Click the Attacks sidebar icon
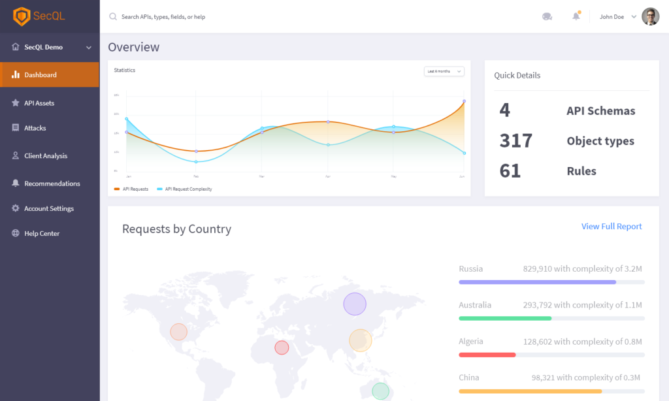Screen dimensions: 669x401 tap(16, 128)
